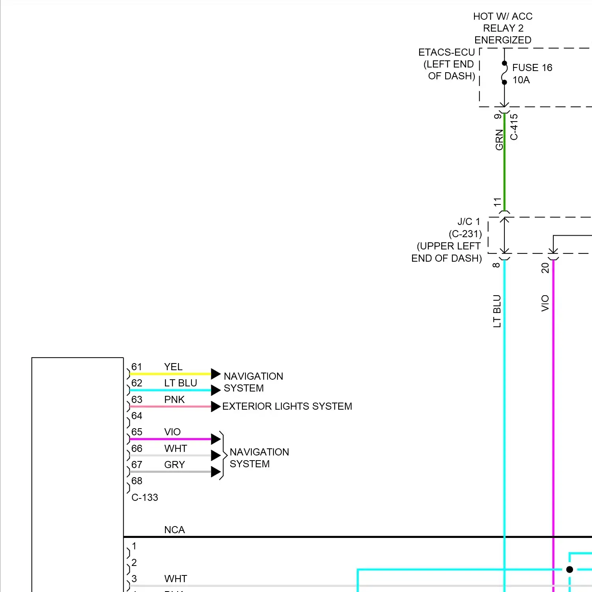The image size is (592, 592).
Task: Click the NCA label
Action: point(174,530)
